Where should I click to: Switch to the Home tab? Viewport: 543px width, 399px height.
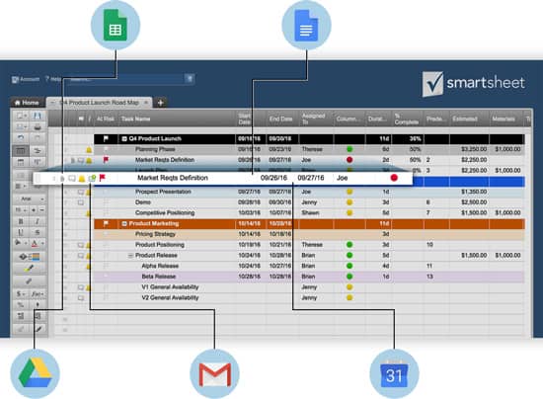click(27, 103)
